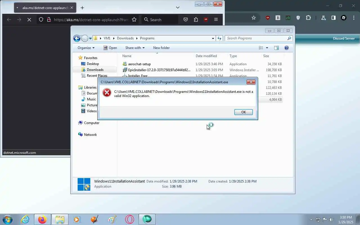Screen dimensions: 360x225
Task: Click Programs in the address breadcrumb
Action: (x=147, y=38)
